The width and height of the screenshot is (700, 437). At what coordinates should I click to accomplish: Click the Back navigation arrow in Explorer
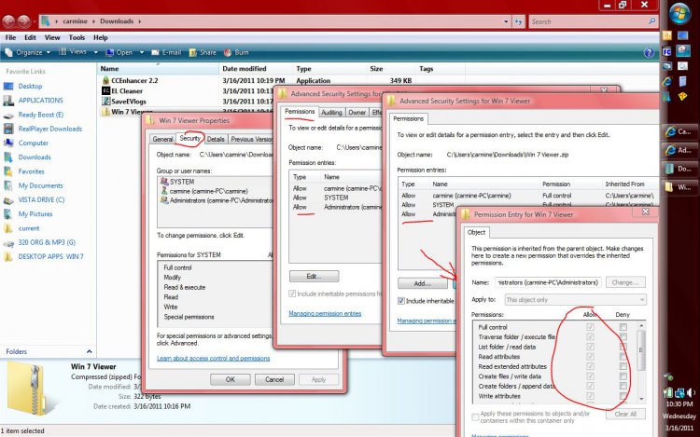[9, 20]
